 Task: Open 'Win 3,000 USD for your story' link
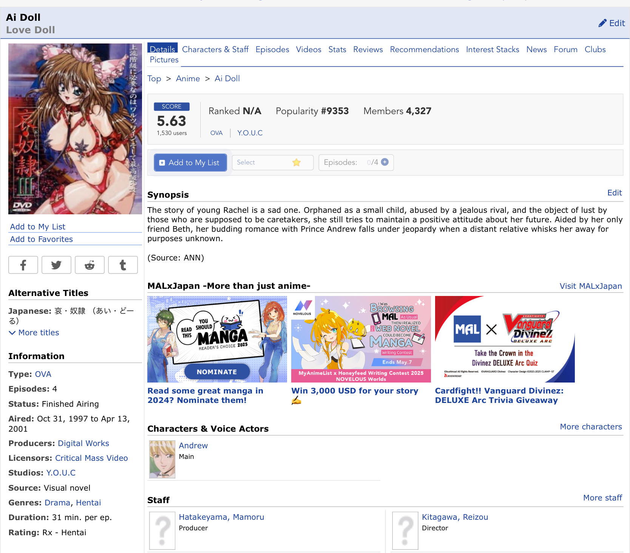[x=355, y=395]
